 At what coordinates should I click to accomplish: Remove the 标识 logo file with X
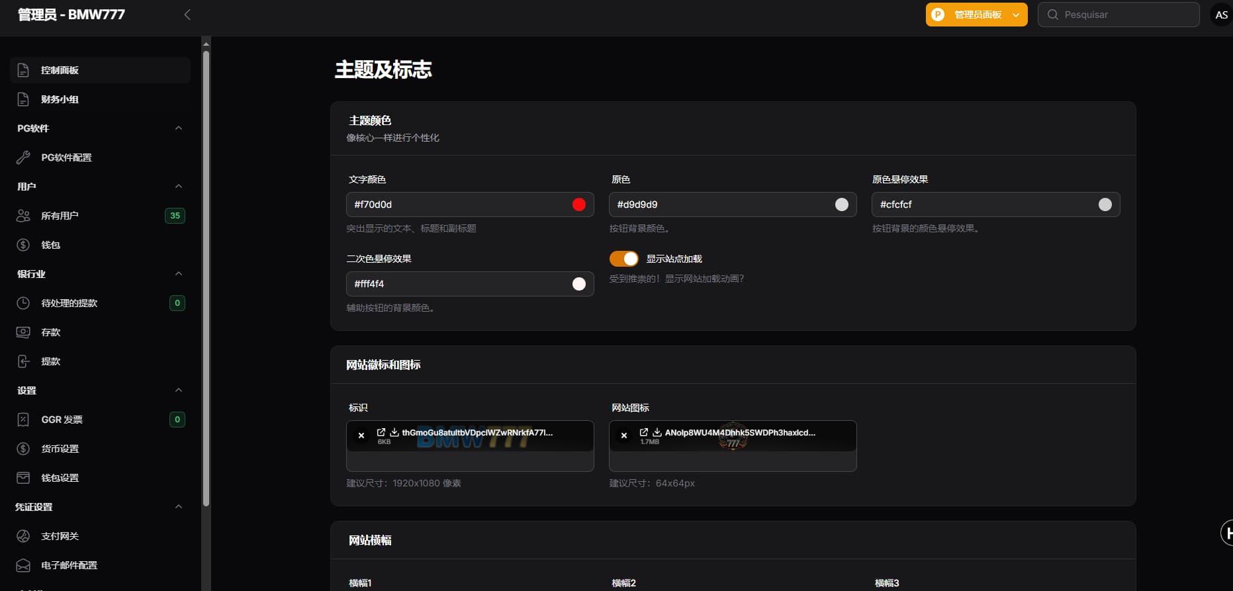point(361,435)
